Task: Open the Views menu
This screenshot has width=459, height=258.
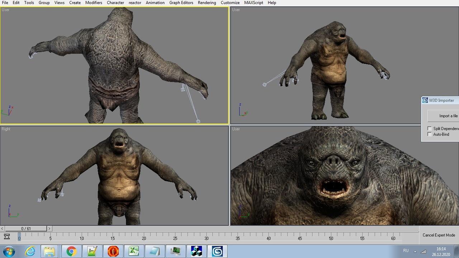Action: [x=60, y=3]
